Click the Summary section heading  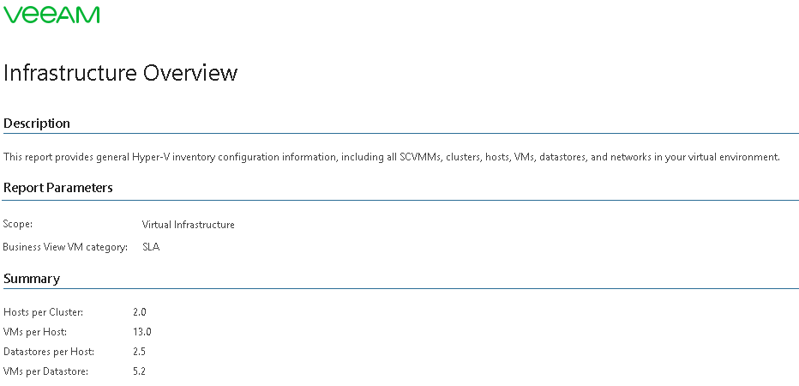coord(32,279)
